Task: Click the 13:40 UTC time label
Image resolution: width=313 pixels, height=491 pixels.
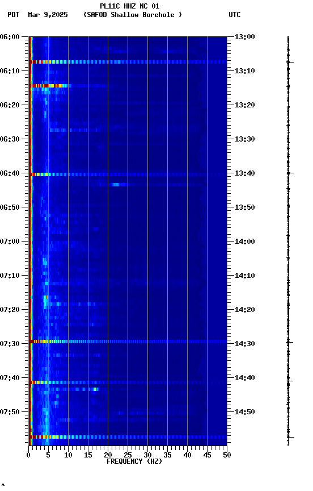Action: point(245,173)
